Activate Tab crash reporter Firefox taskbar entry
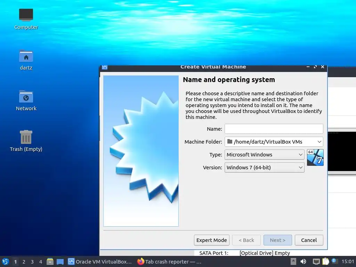 coord(169,262)
